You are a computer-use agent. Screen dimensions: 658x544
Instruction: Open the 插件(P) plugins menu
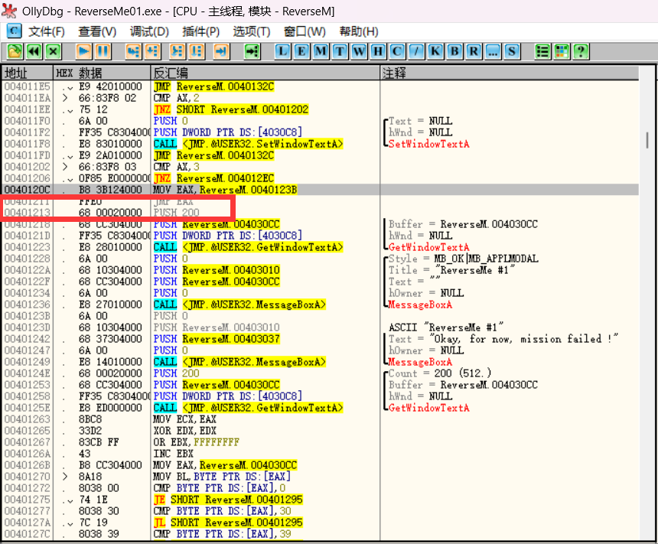(200, 31)
